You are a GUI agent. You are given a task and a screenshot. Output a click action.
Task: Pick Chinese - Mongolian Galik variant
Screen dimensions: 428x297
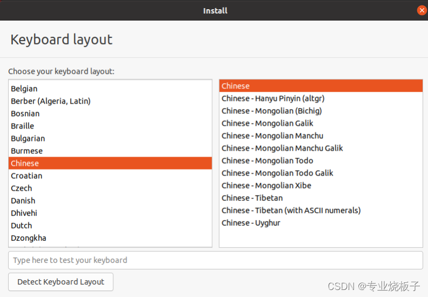[321, 123]
